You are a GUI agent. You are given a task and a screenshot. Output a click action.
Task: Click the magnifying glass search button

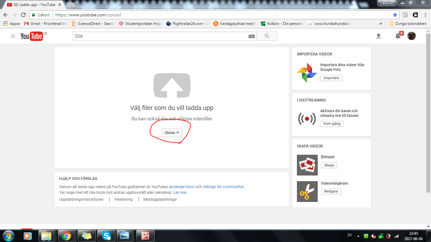pos(267,36)
